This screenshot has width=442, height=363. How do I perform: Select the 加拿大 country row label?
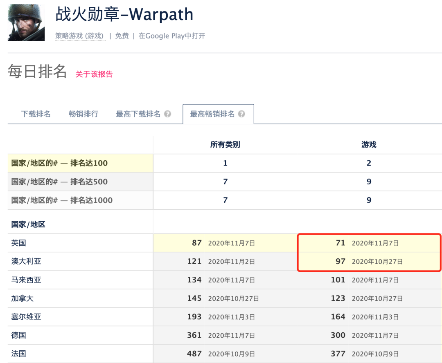click(22, 298)
